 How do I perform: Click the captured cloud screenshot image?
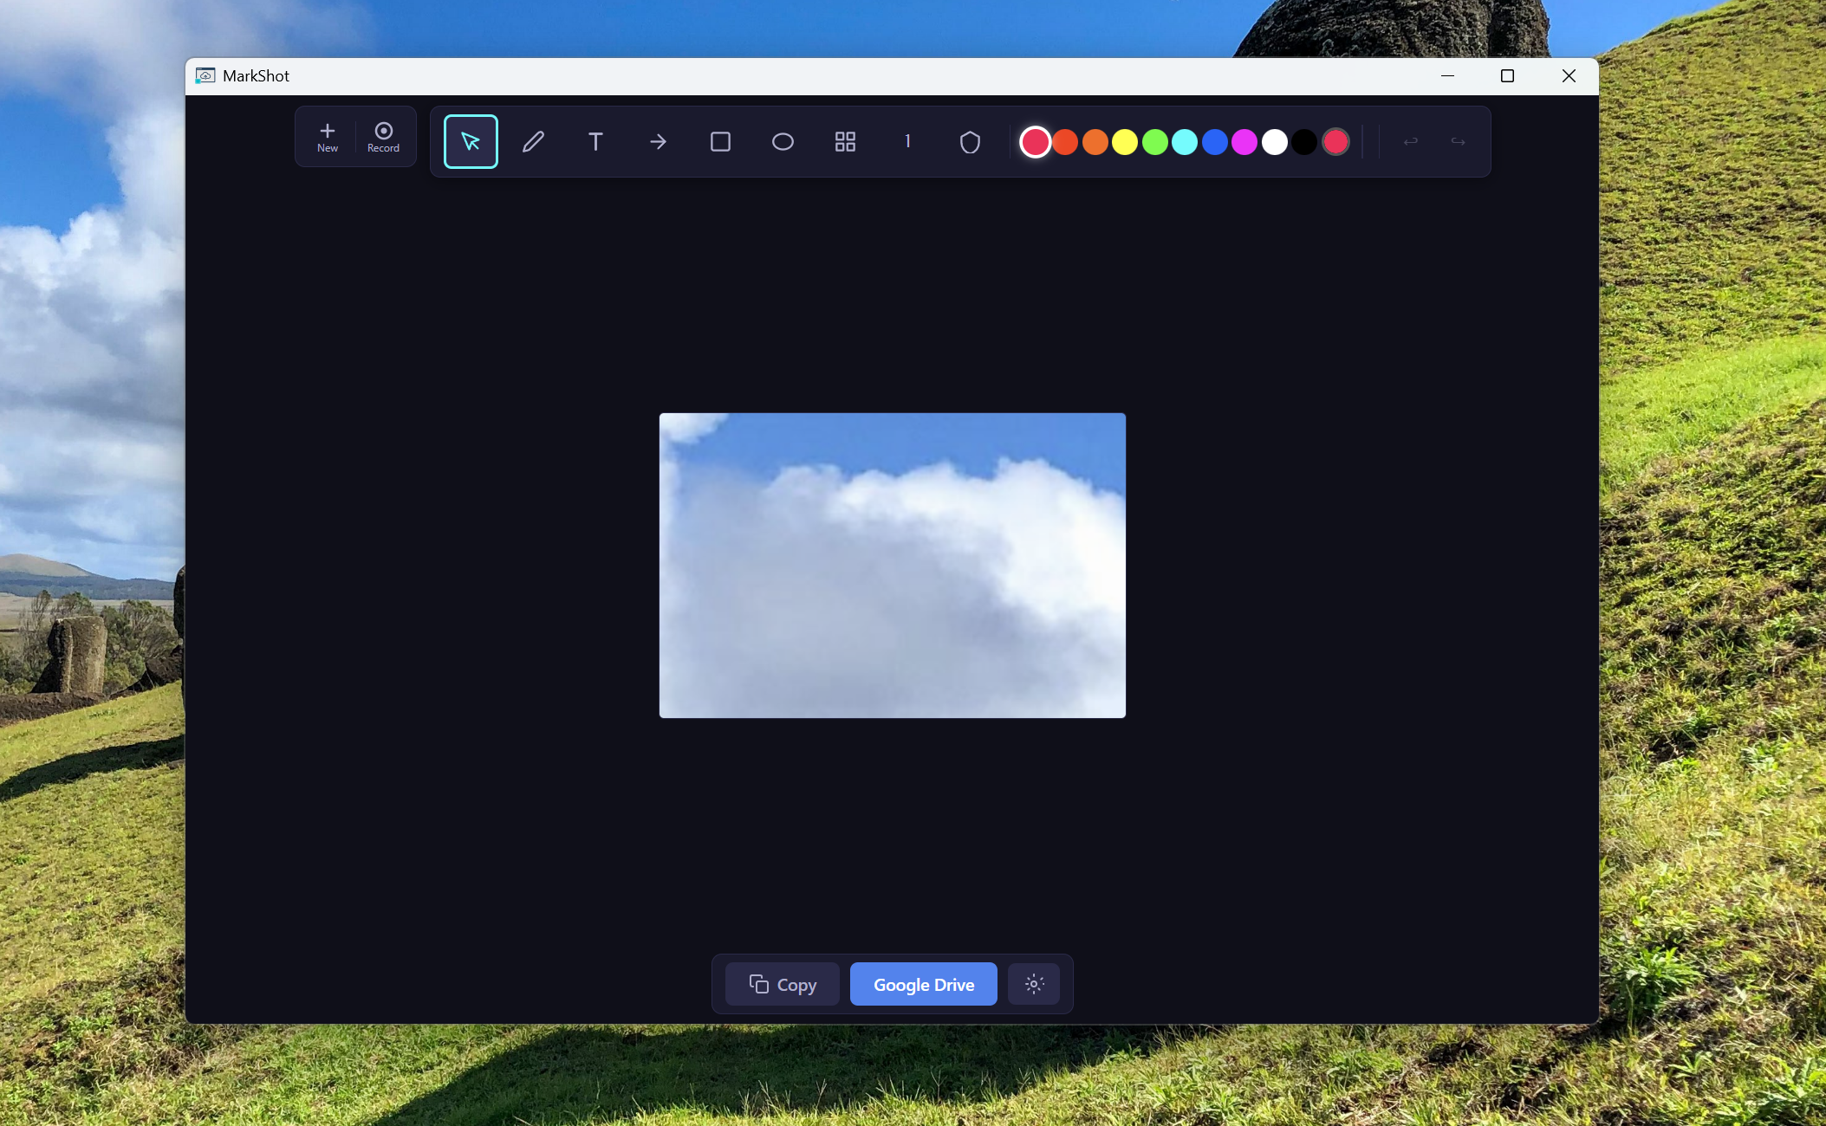point(892,565)
